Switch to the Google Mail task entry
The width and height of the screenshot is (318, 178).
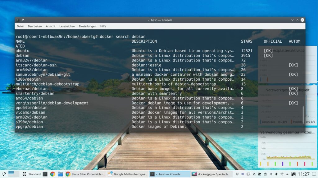coord(128,174)
